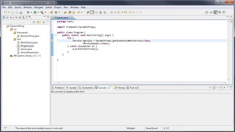Run the program with green play icon
The width and height of the screenshot is (235, 132).
pyautogui.click(x=35, y=12)
